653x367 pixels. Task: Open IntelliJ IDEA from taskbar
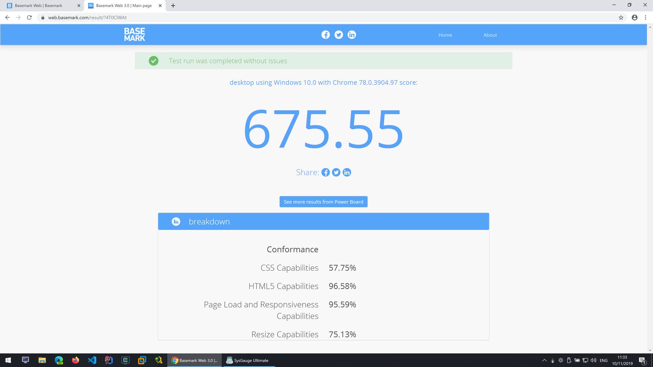click(109, 360)
